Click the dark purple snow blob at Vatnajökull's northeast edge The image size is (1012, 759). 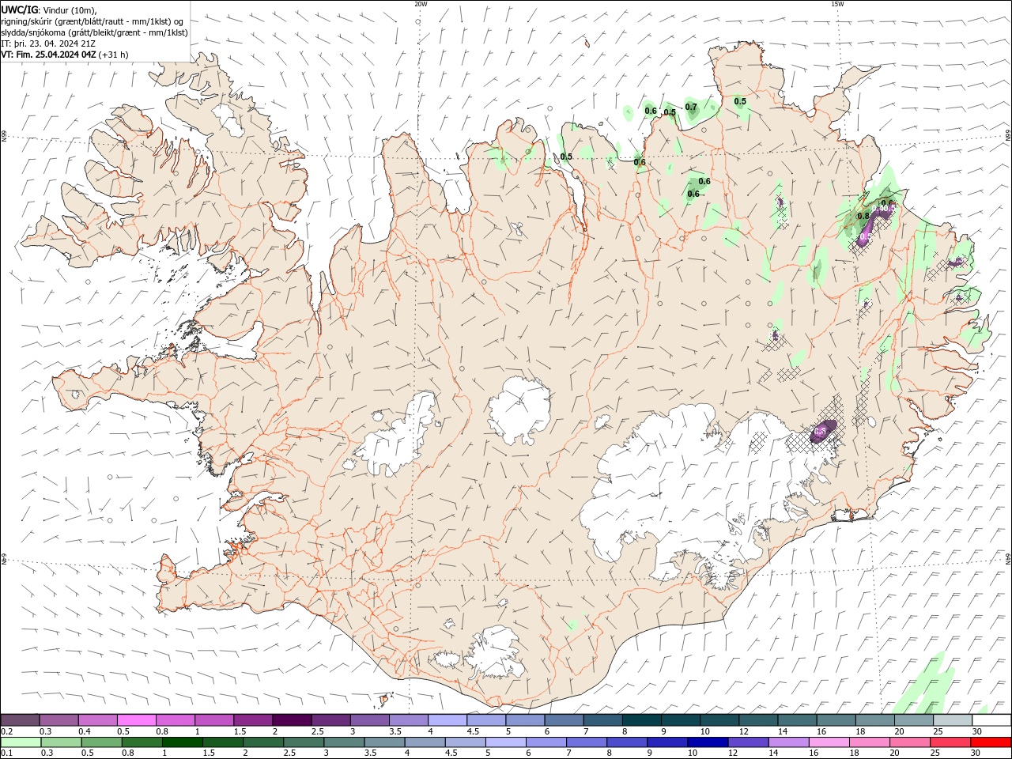tap(823, 431)
